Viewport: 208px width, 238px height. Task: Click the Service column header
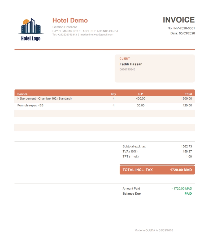click(x=22, y=94)
